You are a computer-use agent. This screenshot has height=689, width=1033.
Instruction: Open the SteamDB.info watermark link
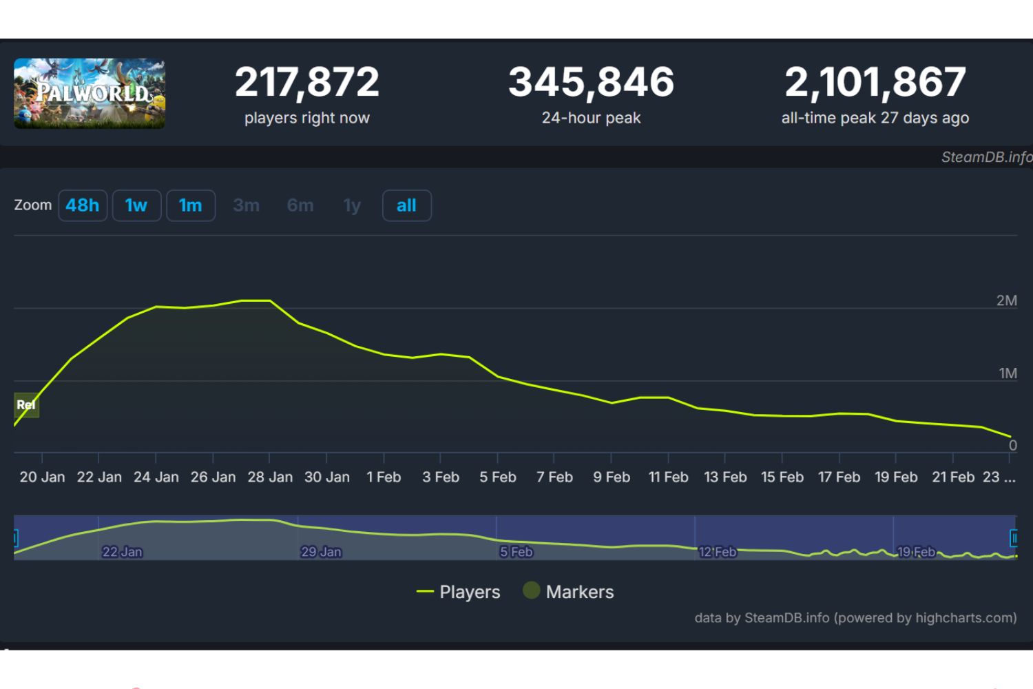tap(987, 157)
